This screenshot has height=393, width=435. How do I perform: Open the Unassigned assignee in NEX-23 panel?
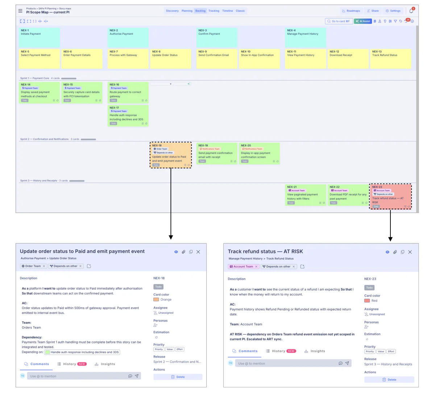point(374,314)
